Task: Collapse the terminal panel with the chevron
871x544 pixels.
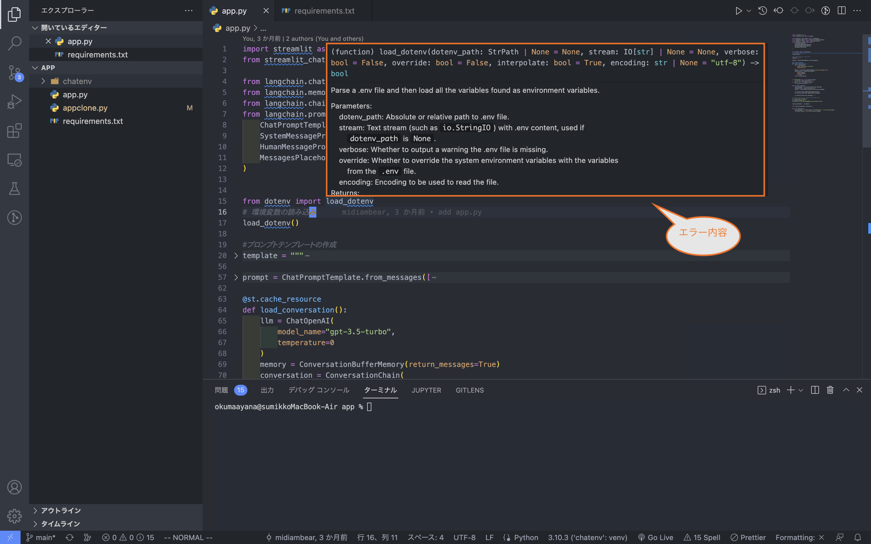Action: (x=845, y=390)
